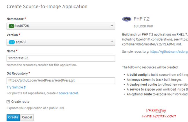Viewport: 188px width, 122px height.
Task: Click into the Git Repository URL field
Action: click(61, 80)
